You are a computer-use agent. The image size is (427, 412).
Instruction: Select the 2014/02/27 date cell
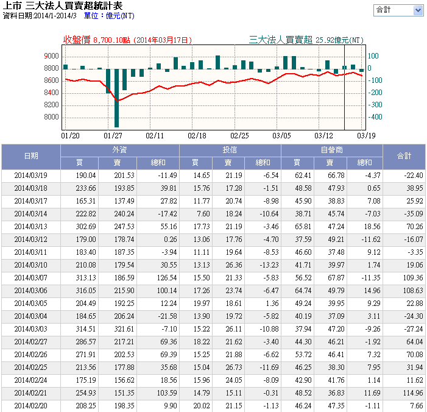click(31, 343)
